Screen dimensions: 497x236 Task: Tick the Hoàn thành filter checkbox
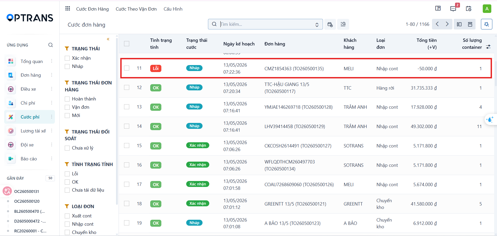[x=67, y=99]
